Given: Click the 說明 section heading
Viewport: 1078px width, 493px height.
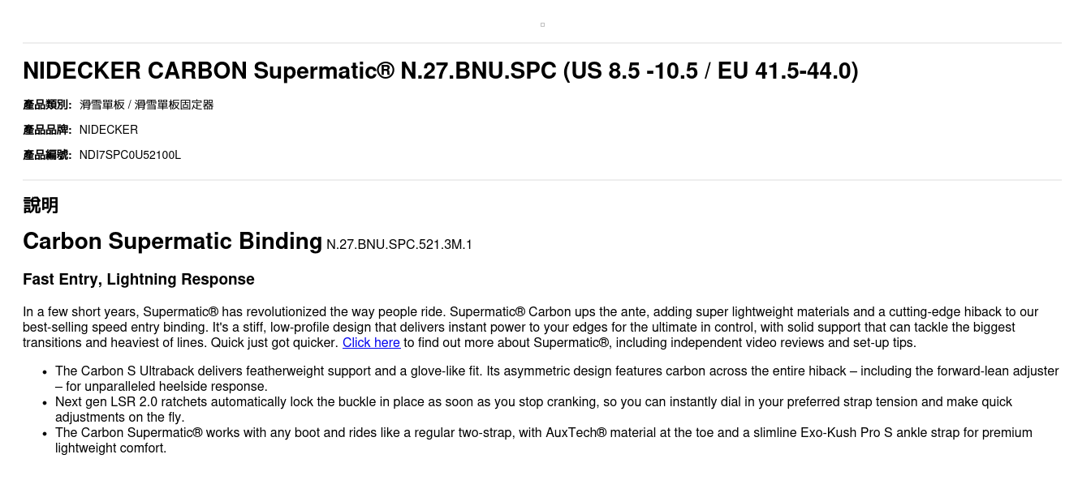Looking at the screenshot, I should click(x=41, y=205).
